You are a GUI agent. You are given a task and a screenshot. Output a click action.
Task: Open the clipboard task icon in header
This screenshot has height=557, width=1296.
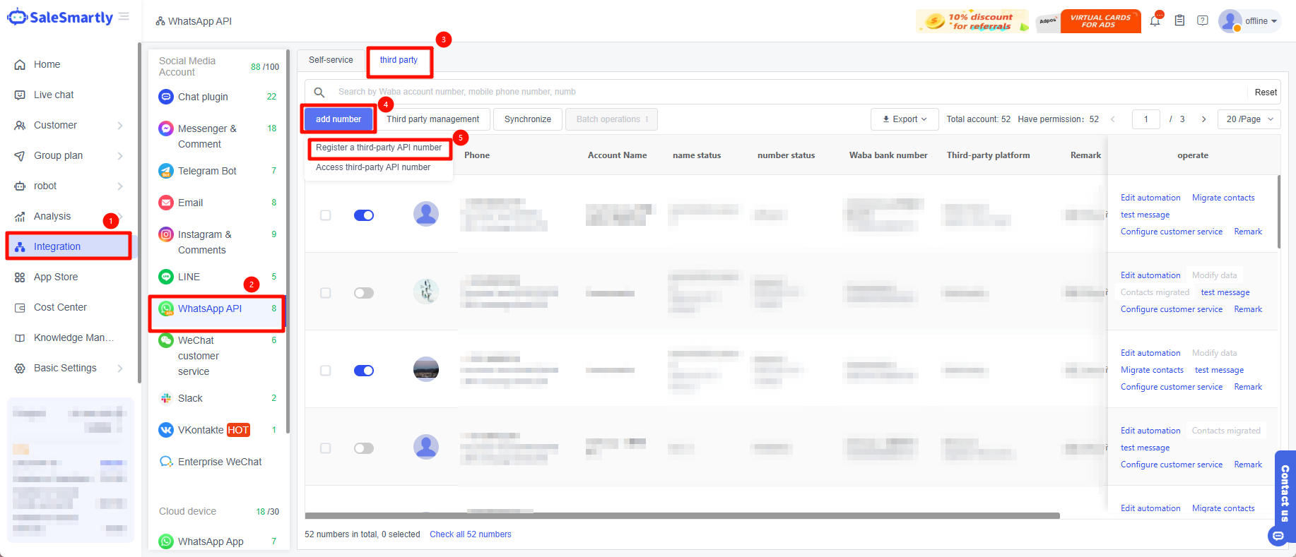(1179, 21)
